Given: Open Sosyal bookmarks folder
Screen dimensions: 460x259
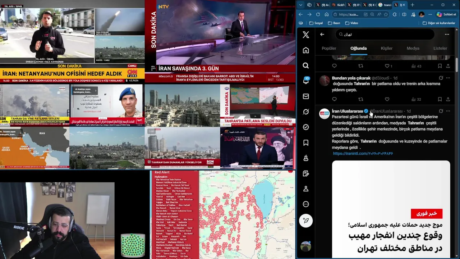Looking at the screenshot, I should click(316, 23).
